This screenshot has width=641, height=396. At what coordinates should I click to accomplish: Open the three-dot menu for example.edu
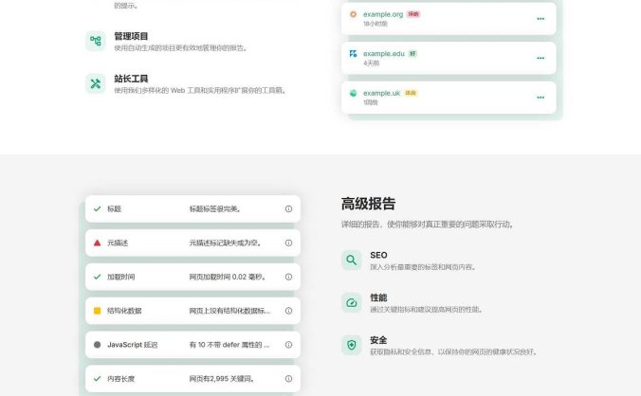tap(540, 58)
